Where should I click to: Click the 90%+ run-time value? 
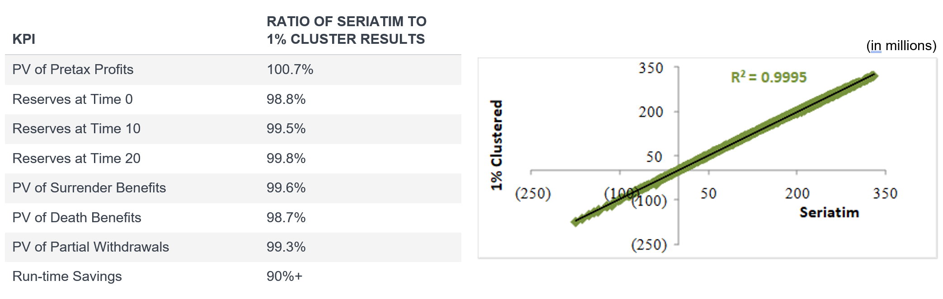coord(284,276)
